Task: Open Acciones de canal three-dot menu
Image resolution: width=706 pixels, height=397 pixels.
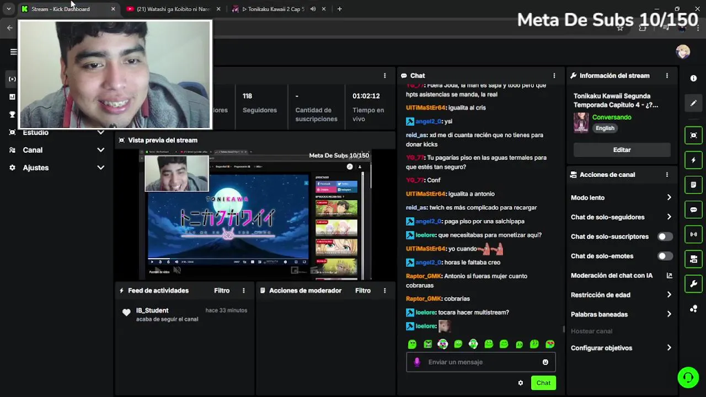Action: point(667,175)
